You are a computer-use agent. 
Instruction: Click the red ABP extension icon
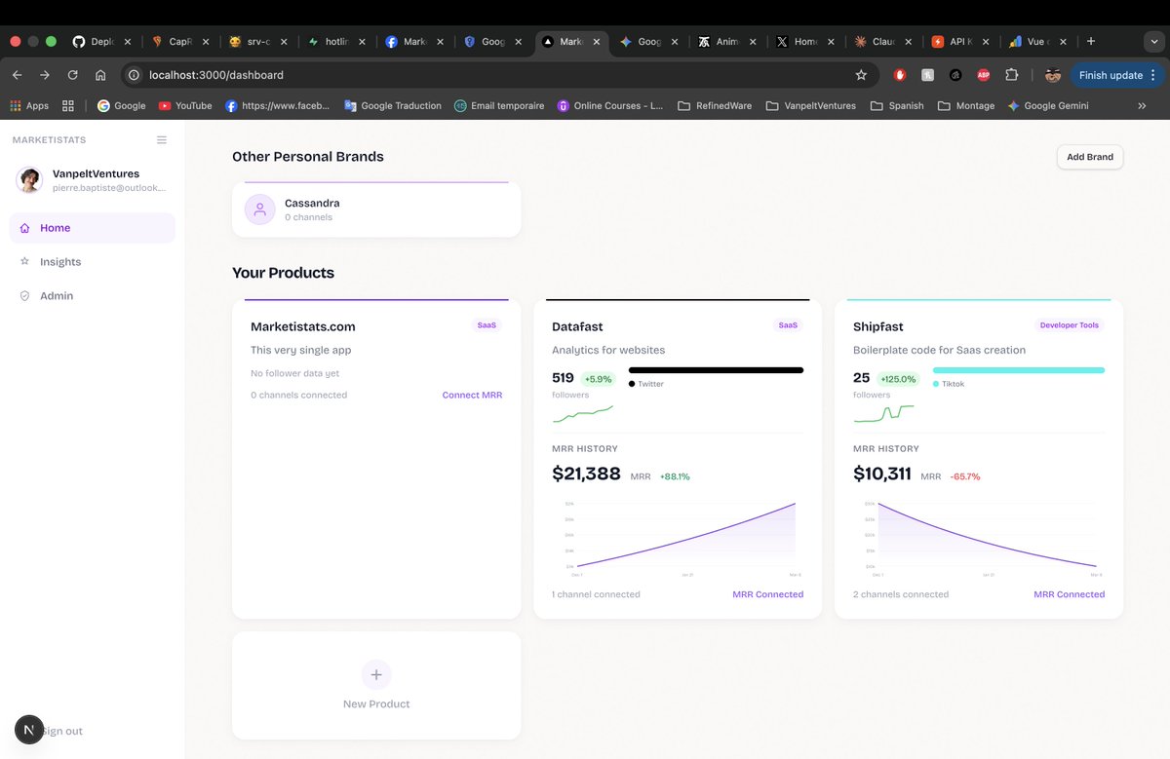pyautogui.click(x=984, y=75)
